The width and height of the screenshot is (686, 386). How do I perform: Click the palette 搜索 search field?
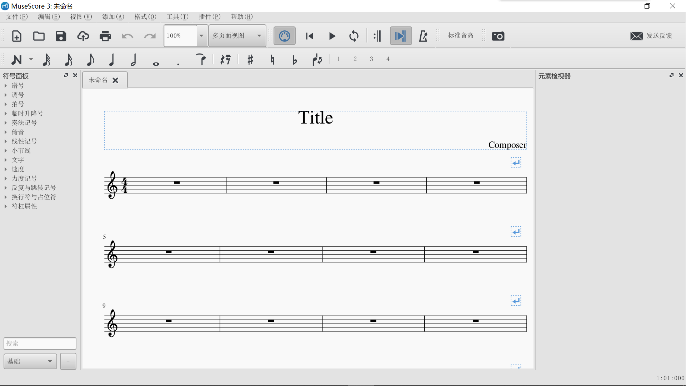coord(40,344)
